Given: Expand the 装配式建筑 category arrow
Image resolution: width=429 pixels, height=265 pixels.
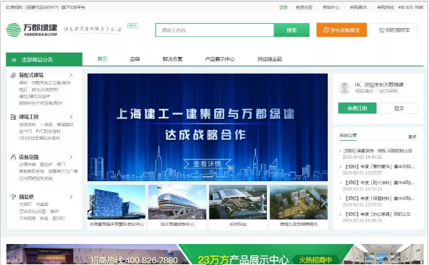Looking at the screenshot, I should tap(71, 75).
